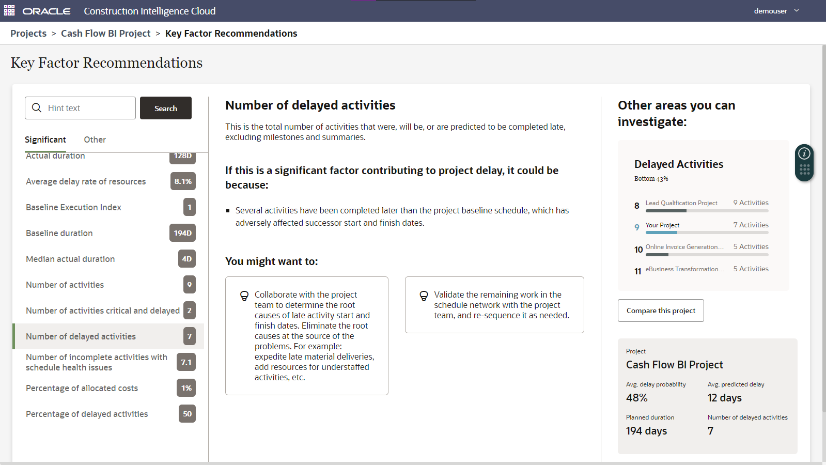The height and width of the screenshot is (465, 826).
Task: Click the Compare this project button
Action: [x=661, y=311]
